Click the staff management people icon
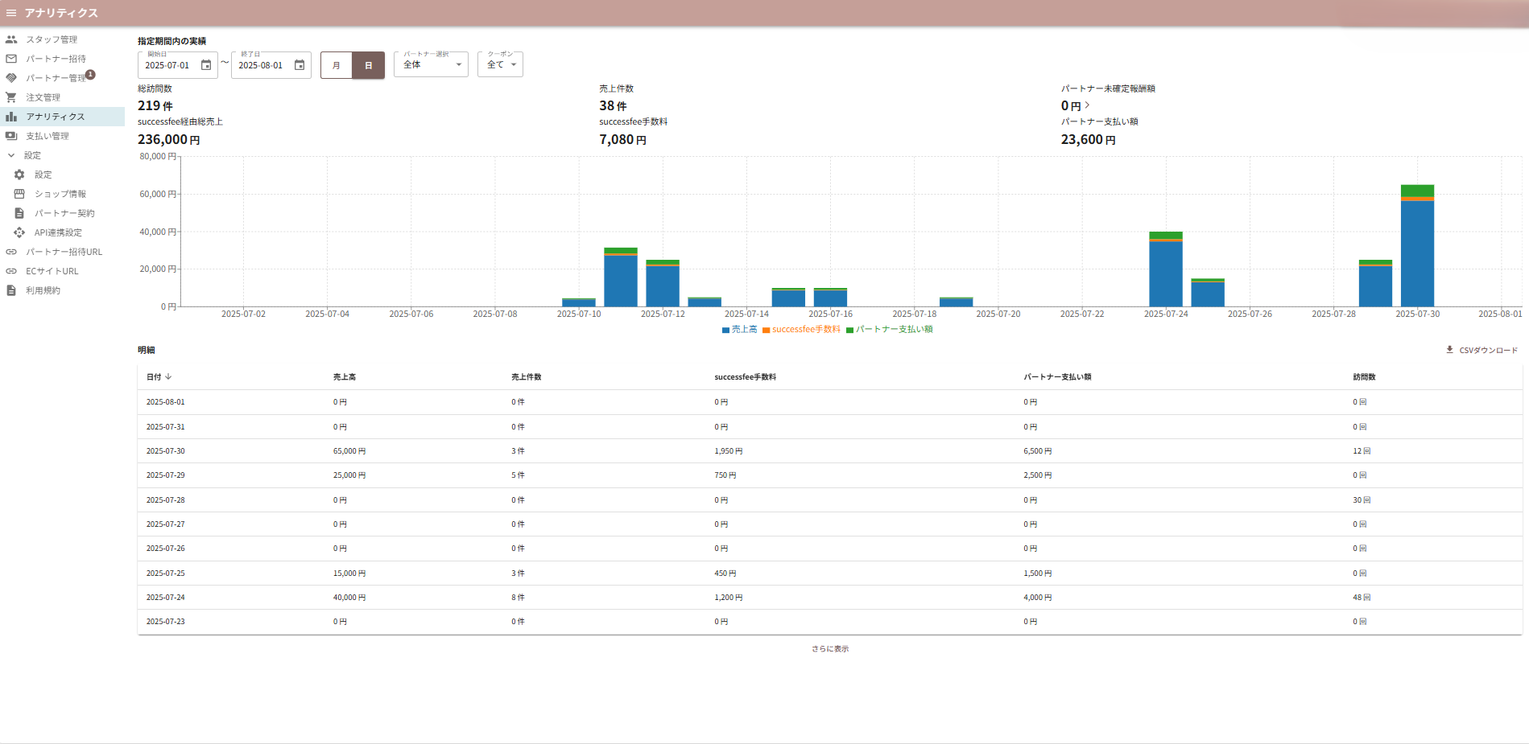This screenshot has height=744, width=1529. 11,39
